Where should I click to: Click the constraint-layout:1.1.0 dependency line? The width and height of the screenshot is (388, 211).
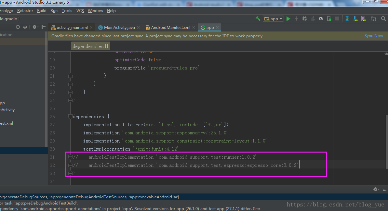click(175, 141)
